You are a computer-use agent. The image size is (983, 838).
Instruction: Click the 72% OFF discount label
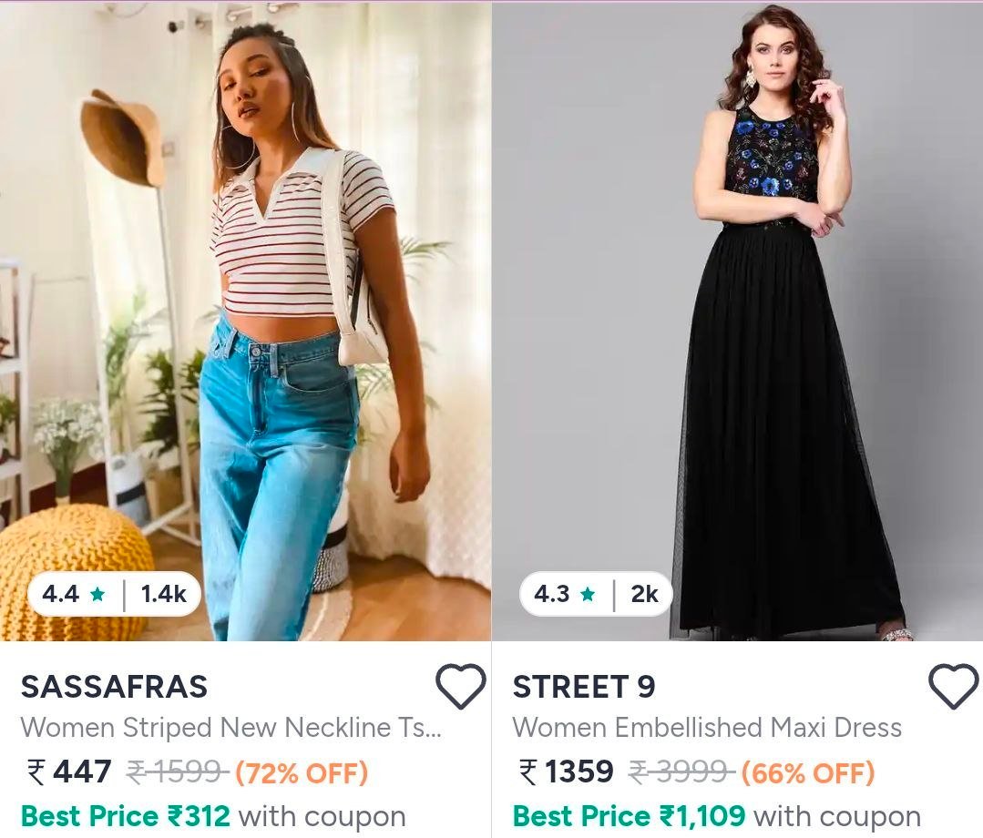pyautogui.click(x=302, y=773)
